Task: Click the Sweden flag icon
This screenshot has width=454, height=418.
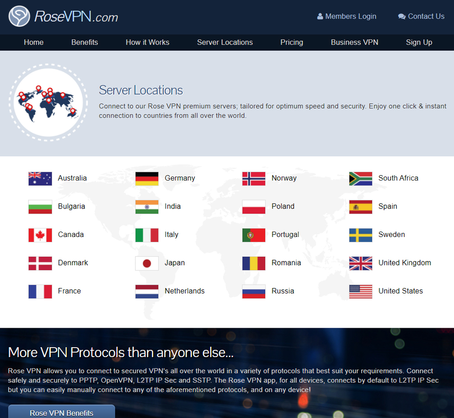Action: pos(361,235)
